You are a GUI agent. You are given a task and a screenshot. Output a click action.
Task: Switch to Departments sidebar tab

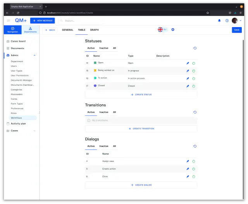(30, 30)
